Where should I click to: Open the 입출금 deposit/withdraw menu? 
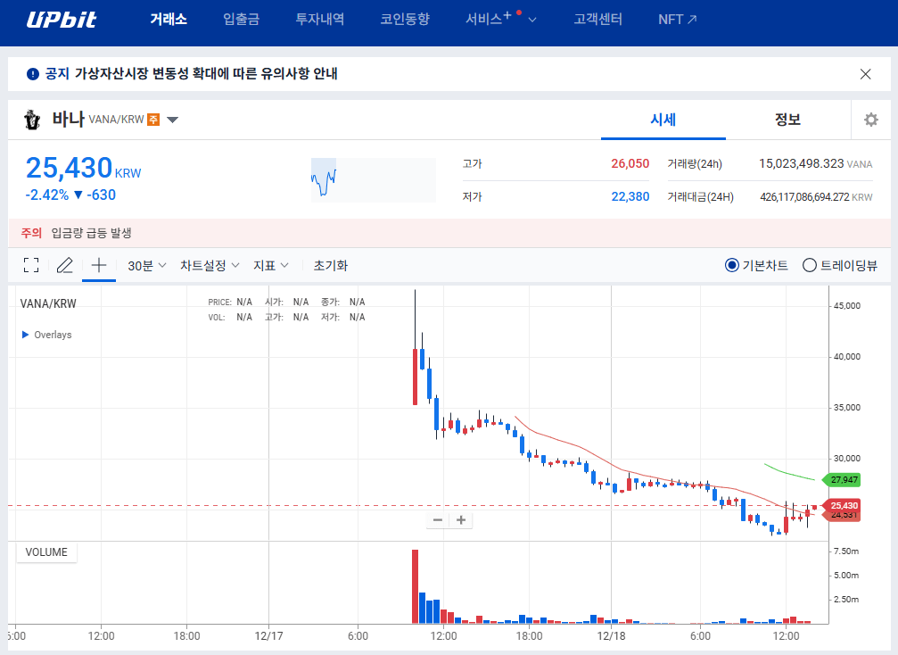pyautogui.click(x=241, y=19)
